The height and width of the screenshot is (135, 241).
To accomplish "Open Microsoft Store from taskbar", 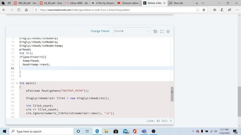I will (x=116, y=131).
